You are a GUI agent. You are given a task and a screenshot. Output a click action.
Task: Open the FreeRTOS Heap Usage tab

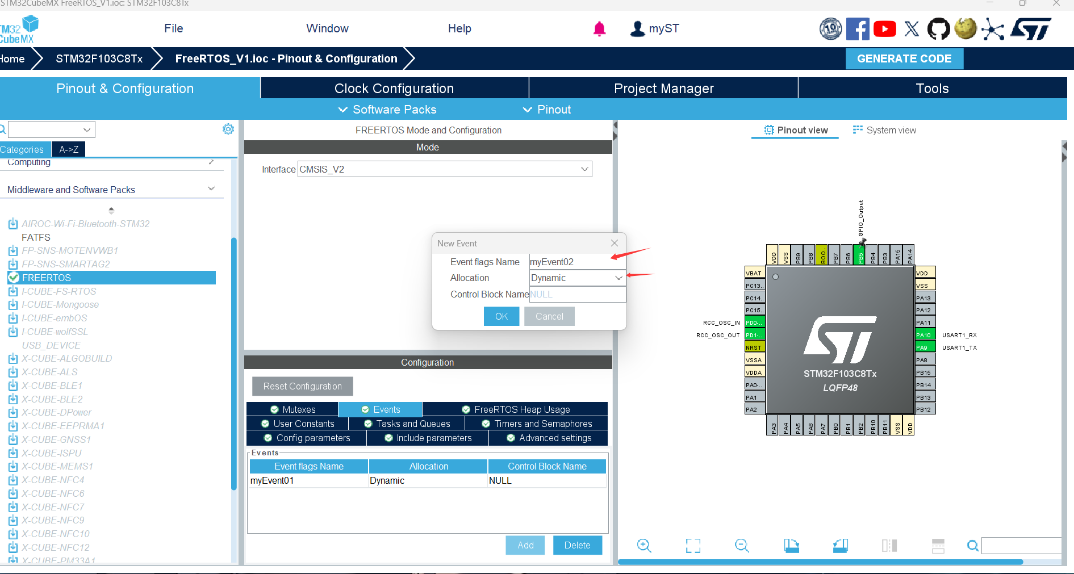coord(515,409)
